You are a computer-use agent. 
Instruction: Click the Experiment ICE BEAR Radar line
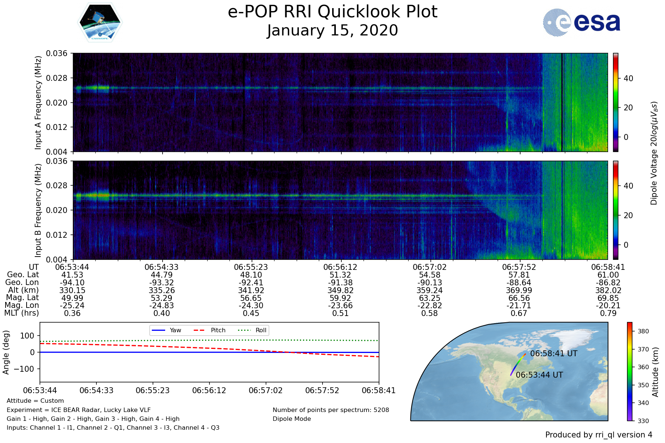tap(79, 410)
